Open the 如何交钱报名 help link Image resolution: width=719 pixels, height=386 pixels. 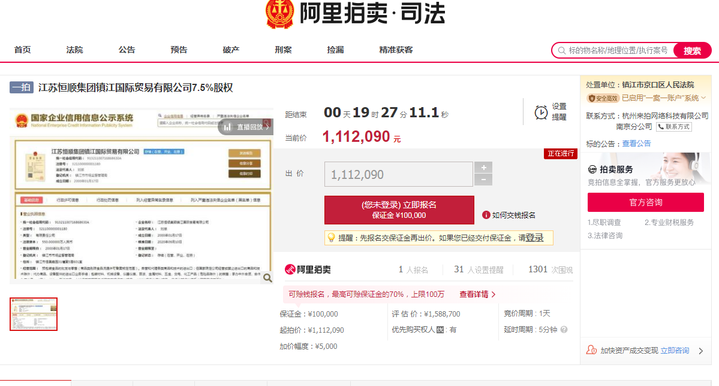click(x=513, y=215)
